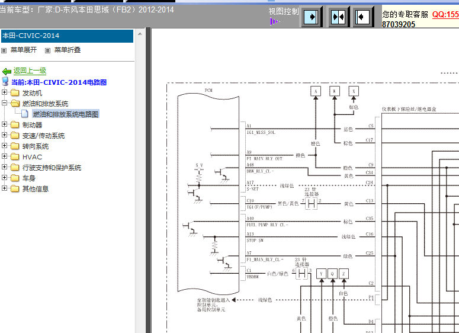
Task: Select 燃油和排放系统电路图 tree item
Action: click(66, 114)
